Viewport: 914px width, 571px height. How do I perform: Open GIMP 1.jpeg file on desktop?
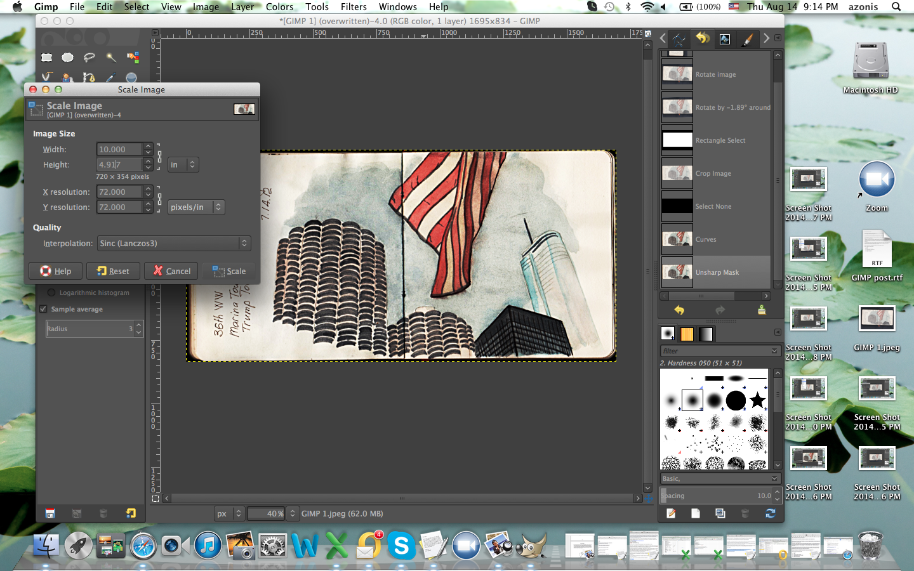coord(877,326)
